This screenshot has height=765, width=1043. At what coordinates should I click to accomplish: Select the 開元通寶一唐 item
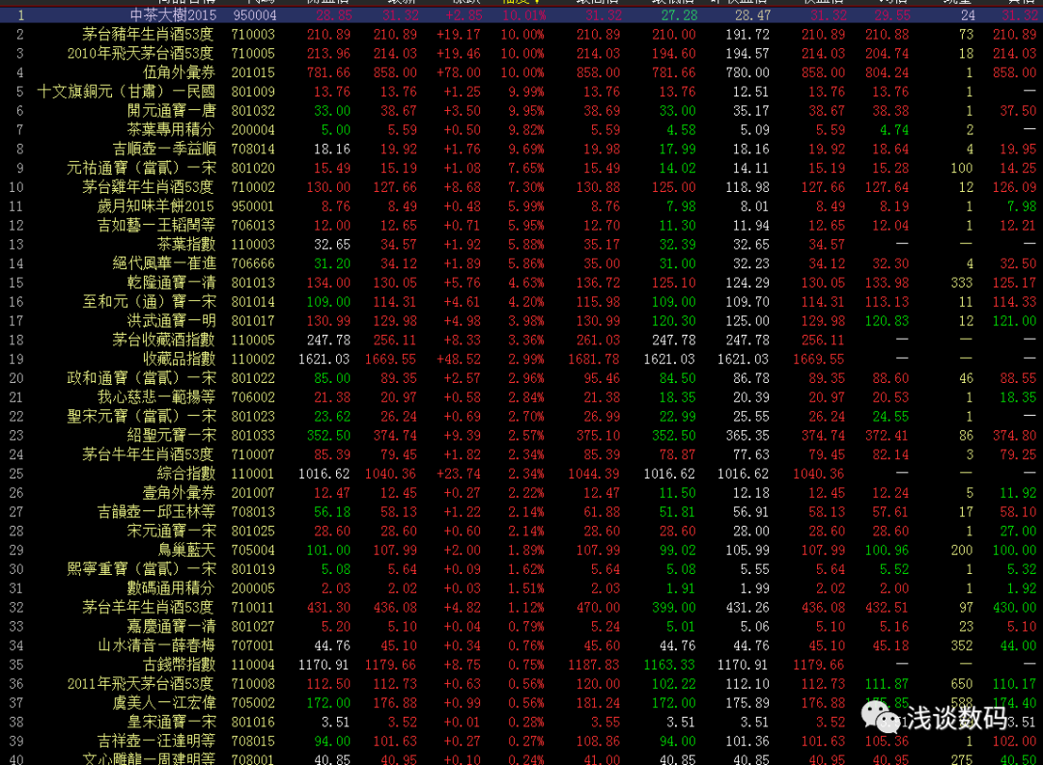(x=172, y=110)
